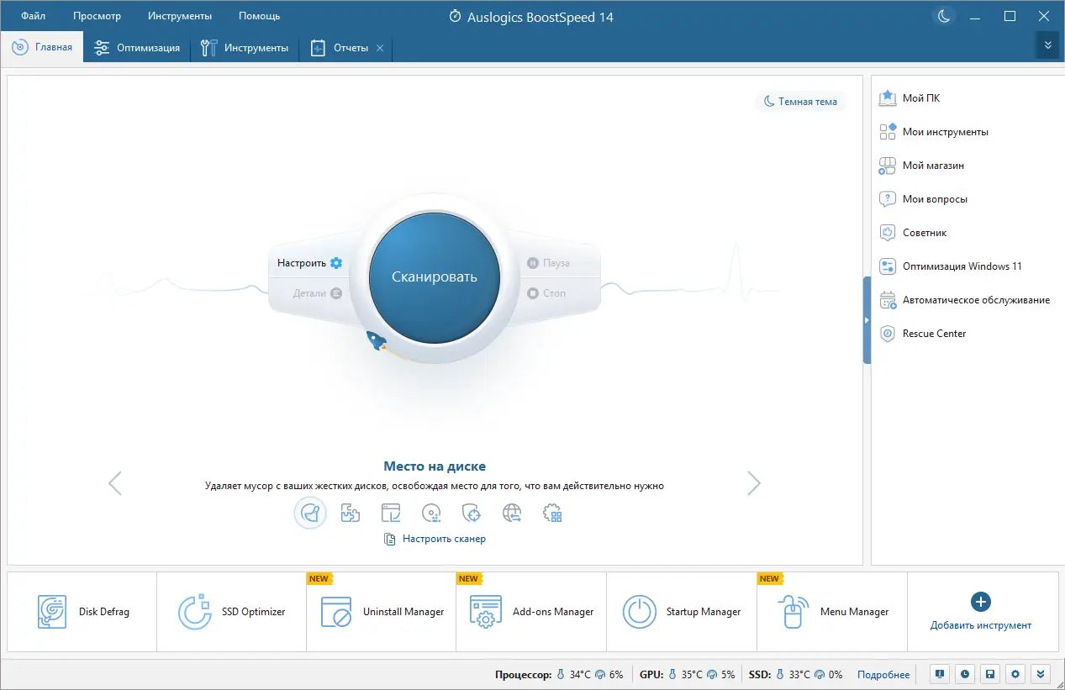Open the Помощь menu

(259, 16)
